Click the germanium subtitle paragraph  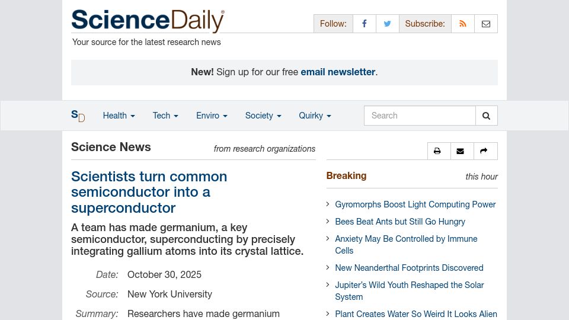pyautogui.click(x=187, y=239)
